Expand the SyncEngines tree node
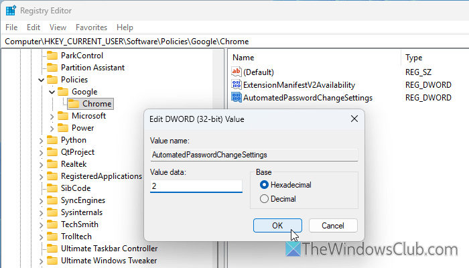 [42, 201]
